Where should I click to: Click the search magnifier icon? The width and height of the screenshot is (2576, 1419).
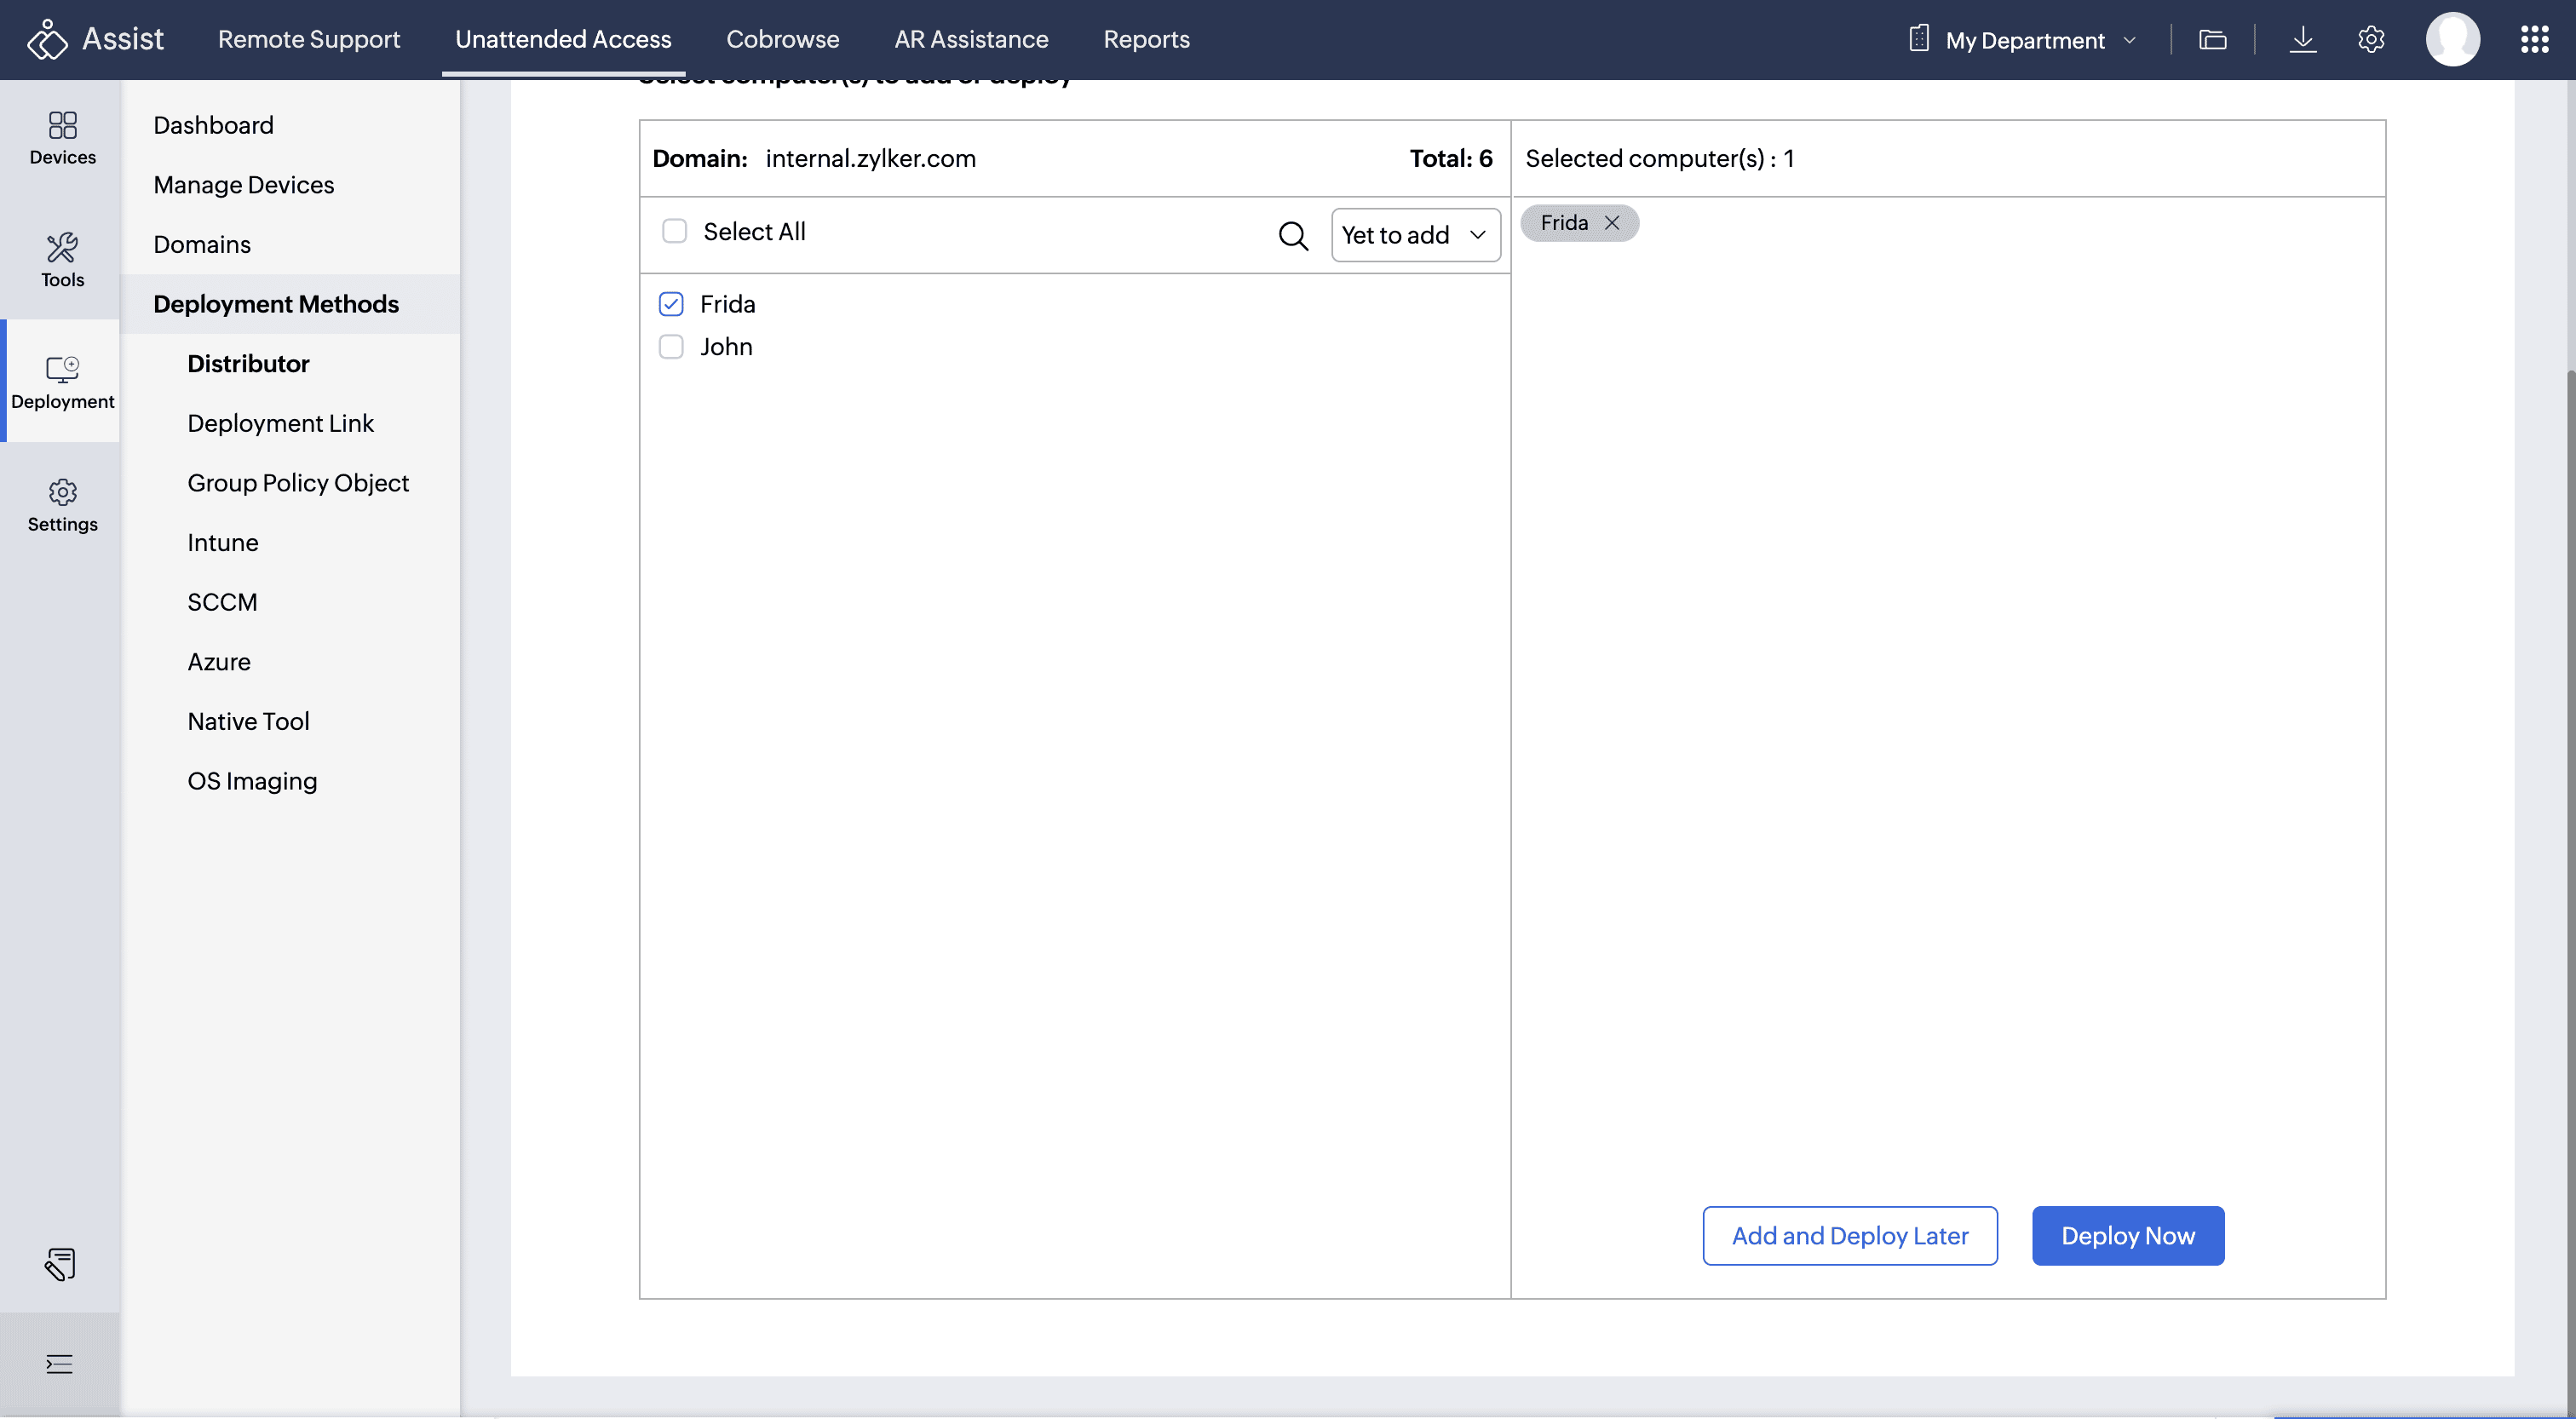point(1293,236)
